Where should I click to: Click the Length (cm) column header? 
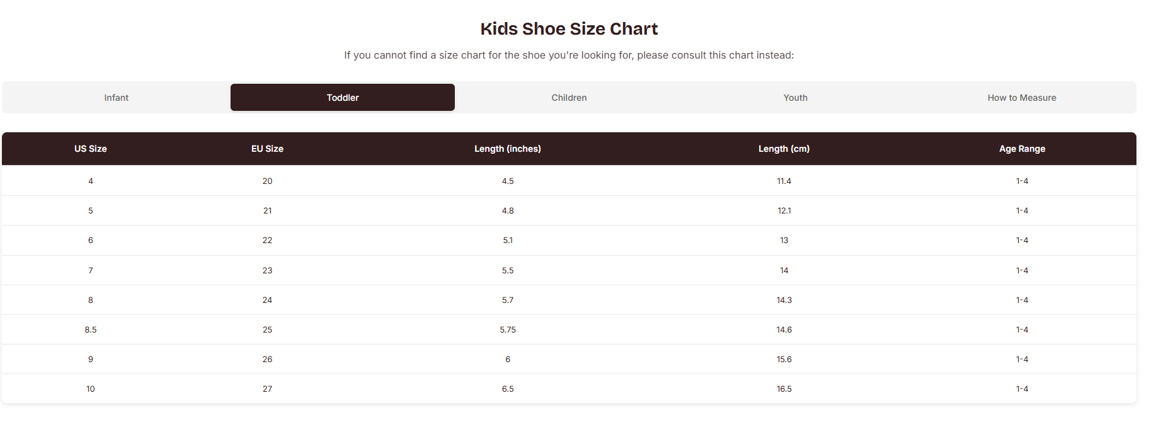[784, 149]
